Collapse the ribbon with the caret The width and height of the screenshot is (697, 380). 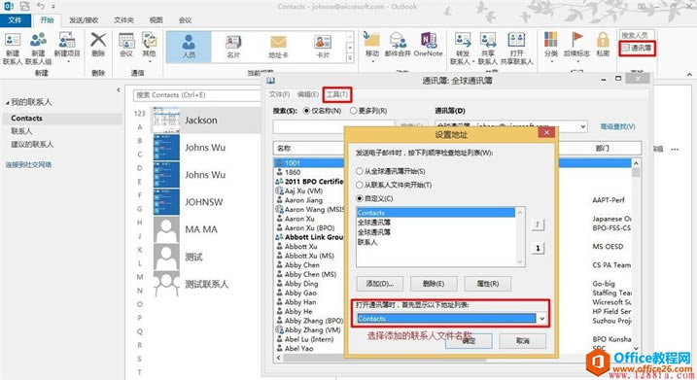(x=689, y=74)
